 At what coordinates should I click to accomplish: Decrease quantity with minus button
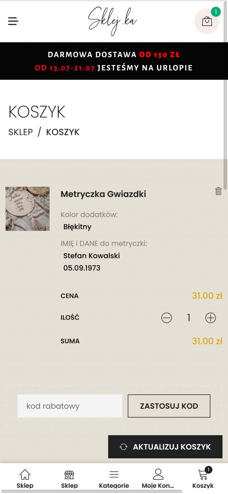click(x=167, y=318)
